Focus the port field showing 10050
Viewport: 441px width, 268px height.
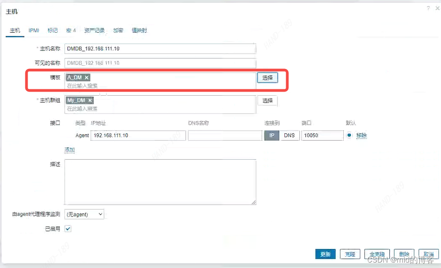click(x=322, y=135)
